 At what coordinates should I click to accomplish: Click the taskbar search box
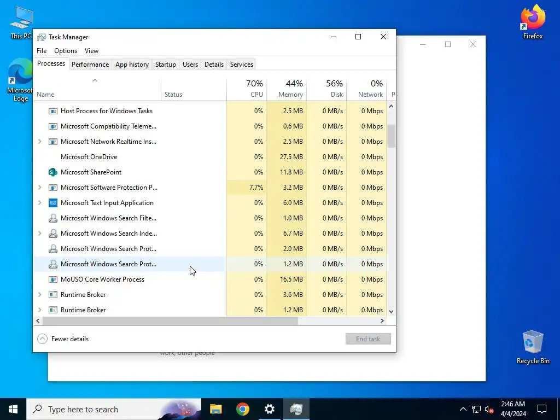(114, 409)
